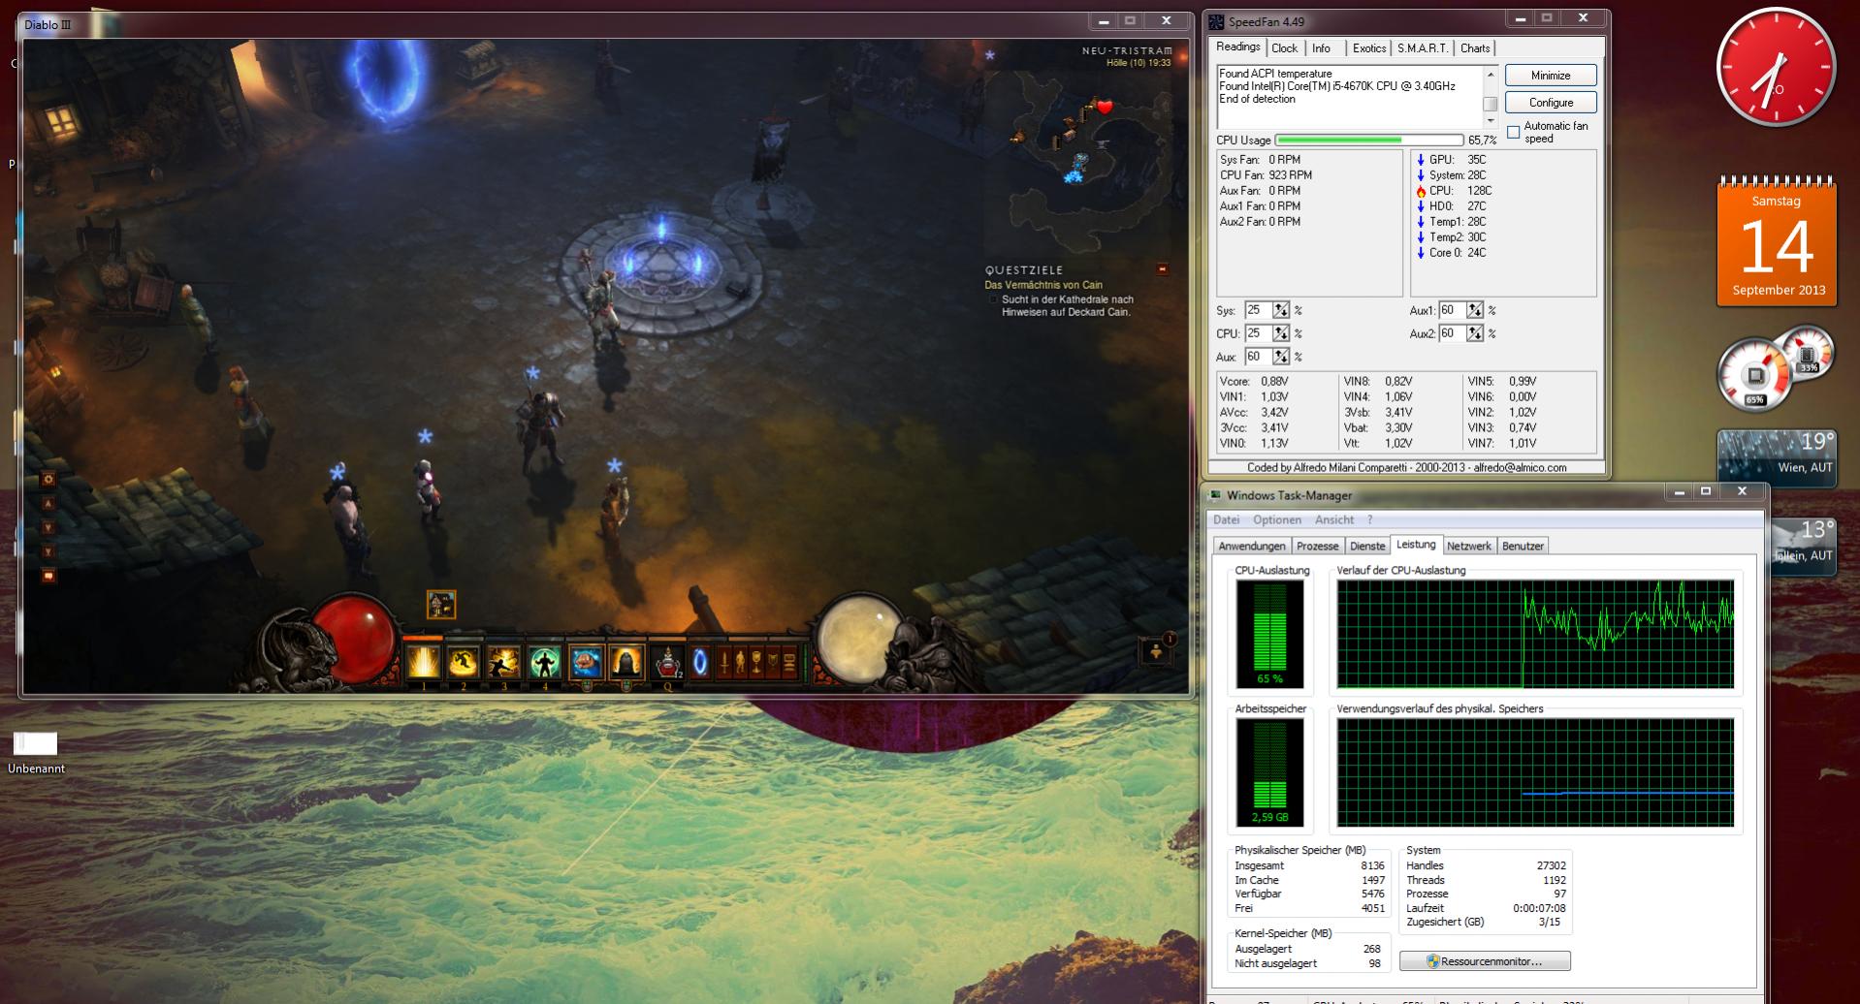This screenshot has width=1860, height=1004.
Task: Adjust the Aux2 fan speed spinner arrows
Action: pos(1475,333)
